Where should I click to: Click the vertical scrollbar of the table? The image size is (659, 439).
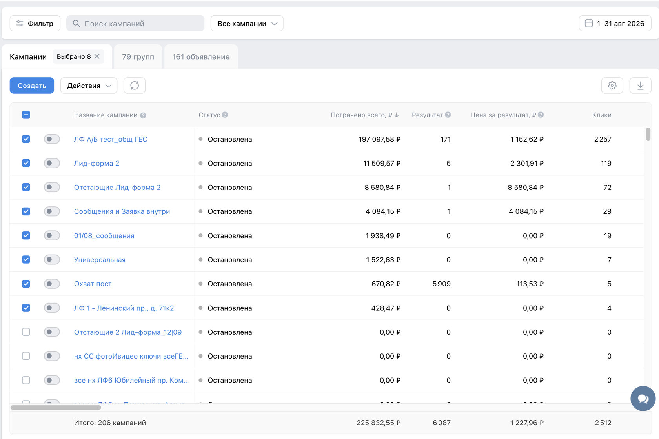coord(648,134)
